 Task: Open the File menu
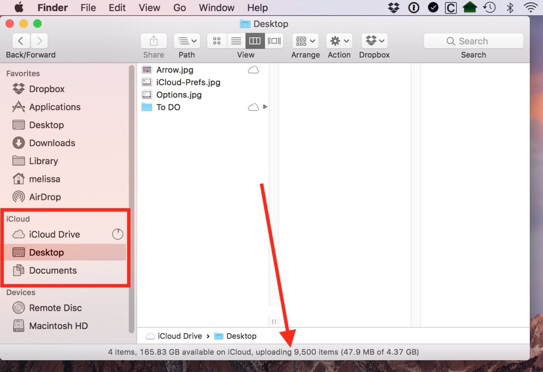pos(88,8)
